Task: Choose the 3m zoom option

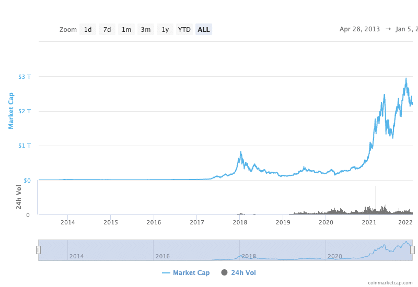Action: point(146,30)
